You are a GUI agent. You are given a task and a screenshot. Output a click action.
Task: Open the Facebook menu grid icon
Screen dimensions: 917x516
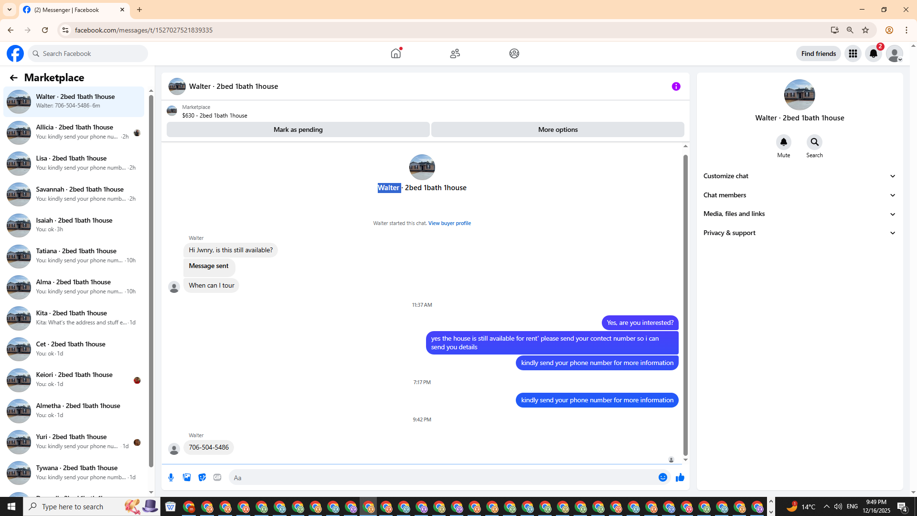pyautogui.click(x=853, y=54)
